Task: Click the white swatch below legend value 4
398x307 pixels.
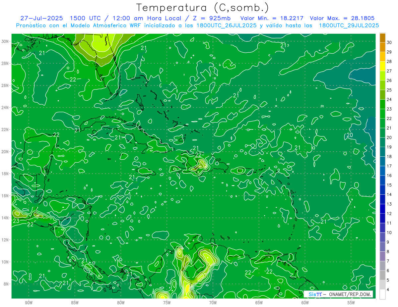Action: (382, 294)
